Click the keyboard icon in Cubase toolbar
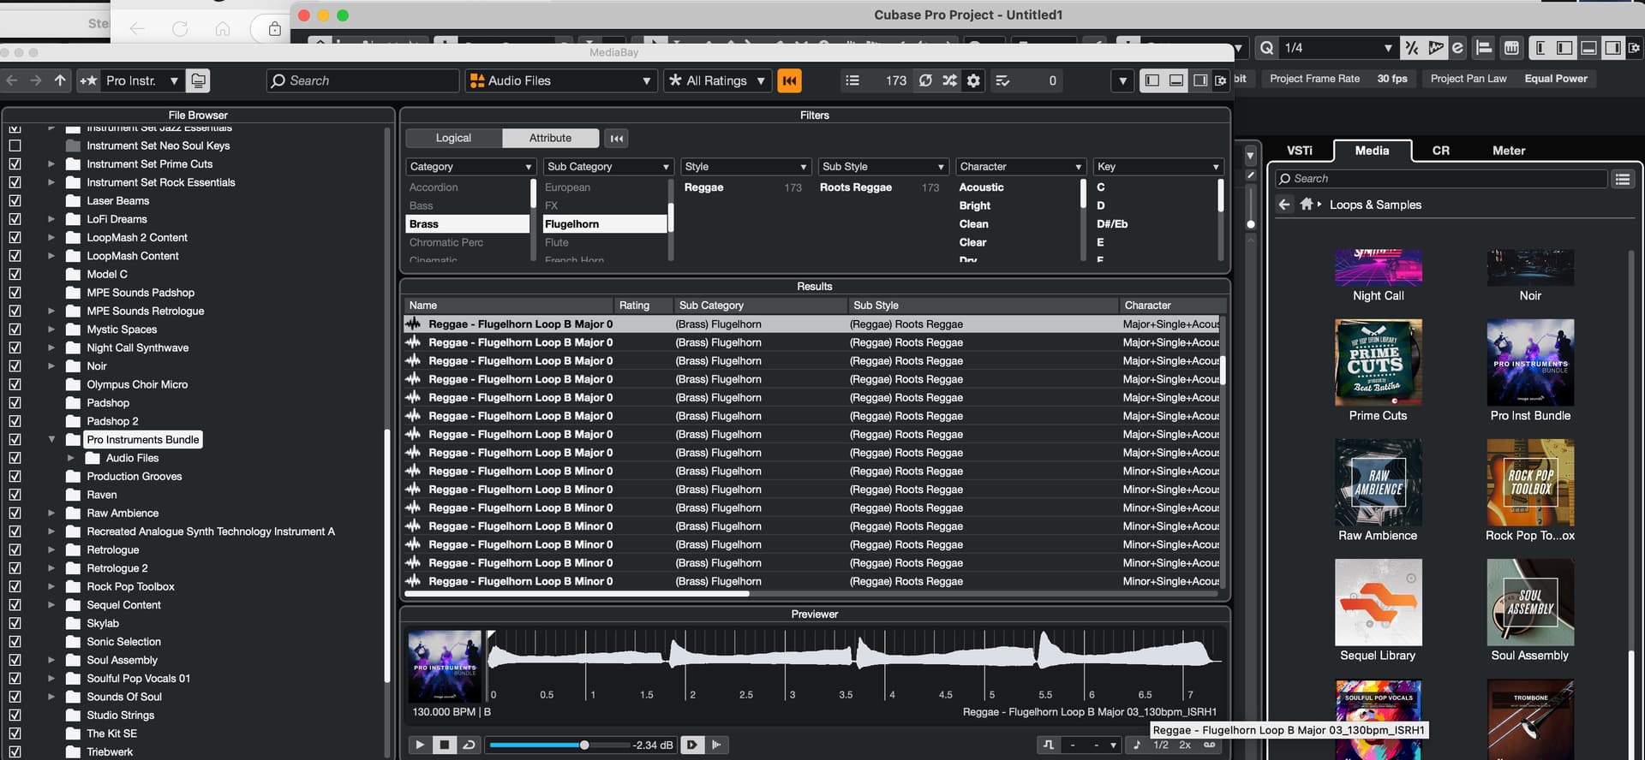 tap(1511, 48)
